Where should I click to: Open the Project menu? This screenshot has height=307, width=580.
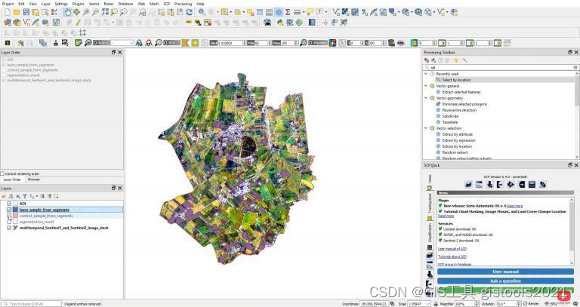(8, 4)
